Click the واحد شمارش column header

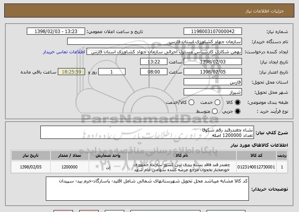click(108, 155)
